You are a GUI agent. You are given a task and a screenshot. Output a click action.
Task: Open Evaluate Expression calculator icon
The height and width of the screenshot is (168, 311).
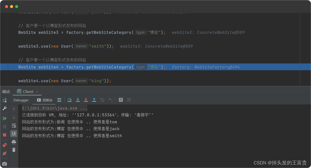point(121,100)
